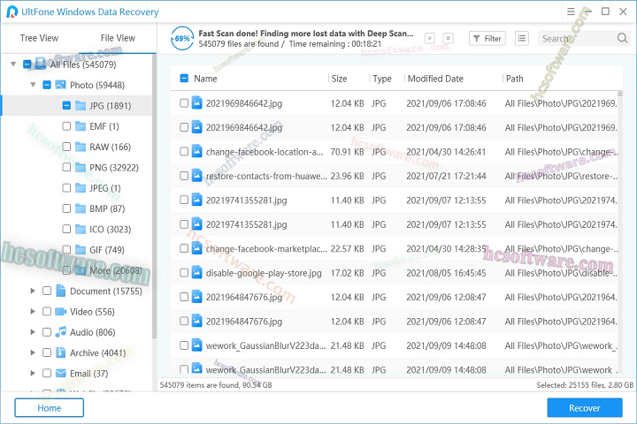Click the UltFone app logo icon
Screen dimensions: 637x424
click(x=12, y=11)
